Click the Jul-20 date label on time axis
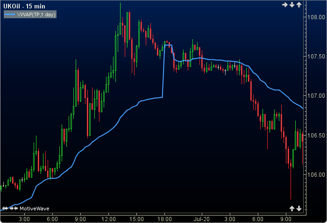Viewport: 327px width, 223px height. (201, 219)
